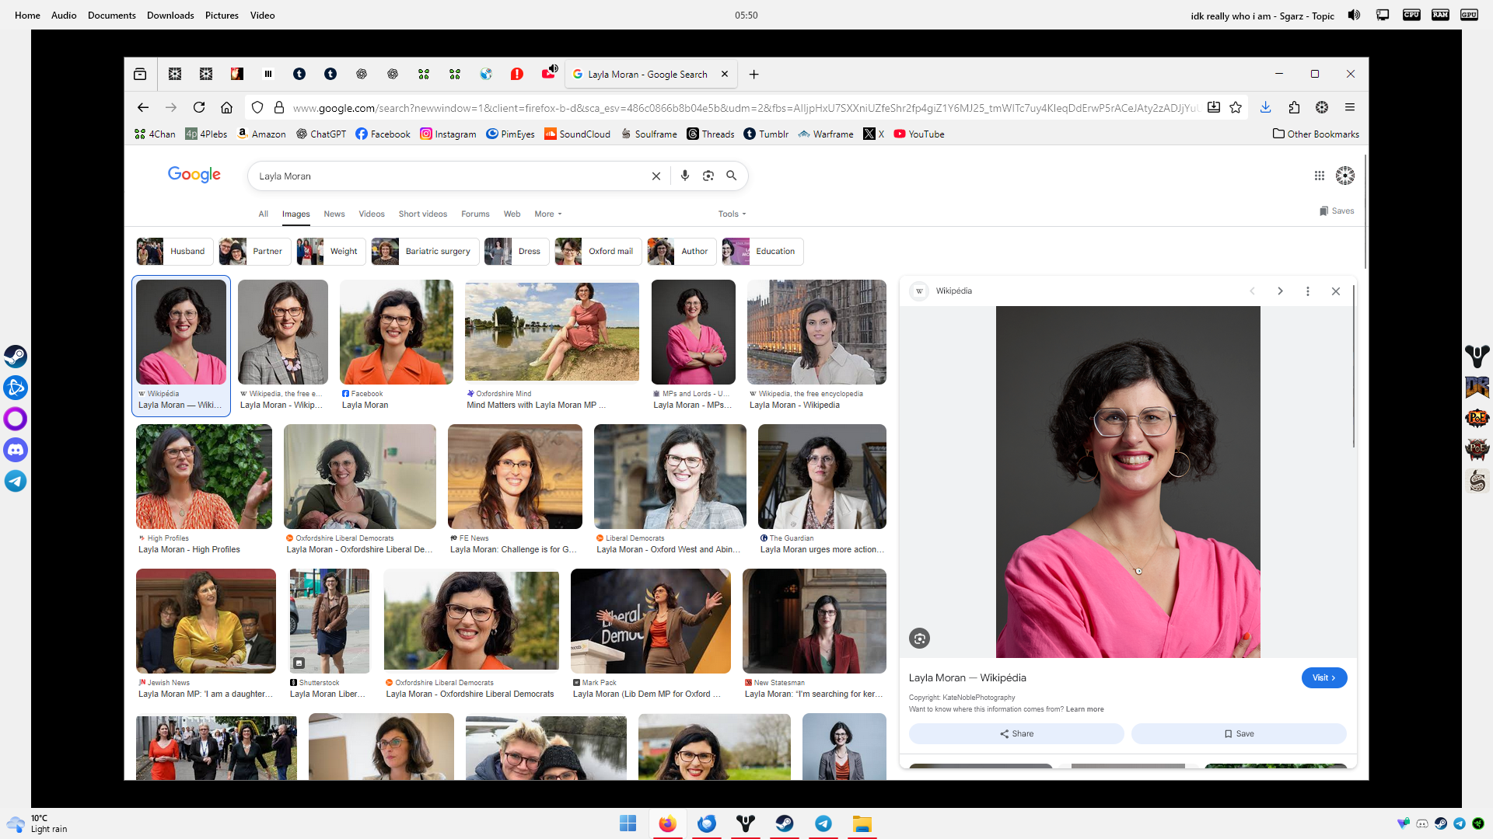Open Google Lens search by image

click(x=708, y=176)
